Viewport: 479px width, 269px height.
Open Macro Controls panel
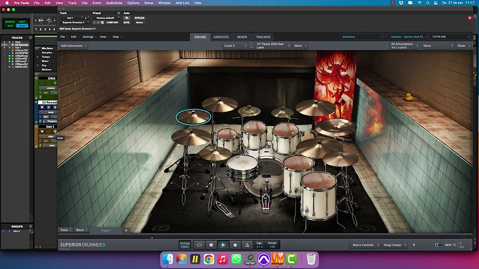(x=366, y=245)
